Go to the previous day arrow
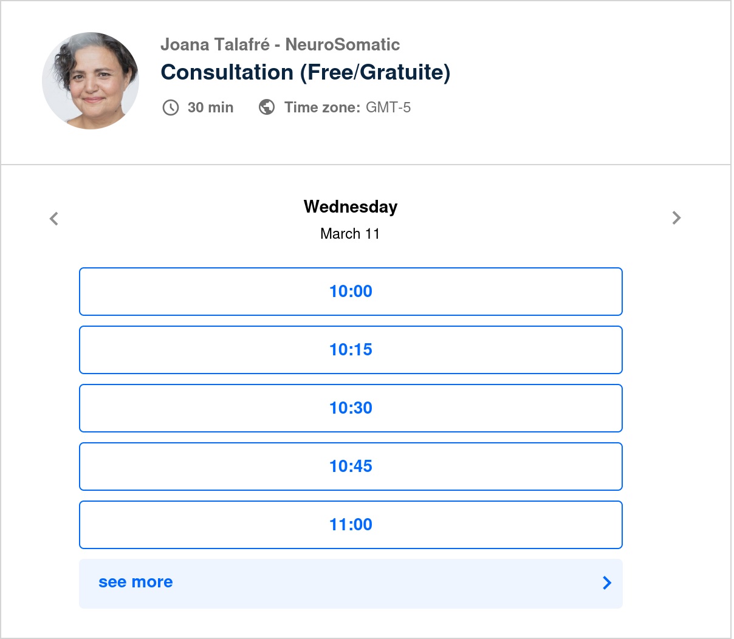The width and height of the screenshot is (734, 639). click(54, 219)
